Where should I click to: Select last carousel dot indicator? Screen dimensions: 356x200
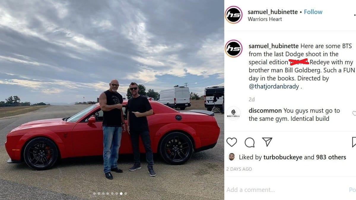[125, 193]
